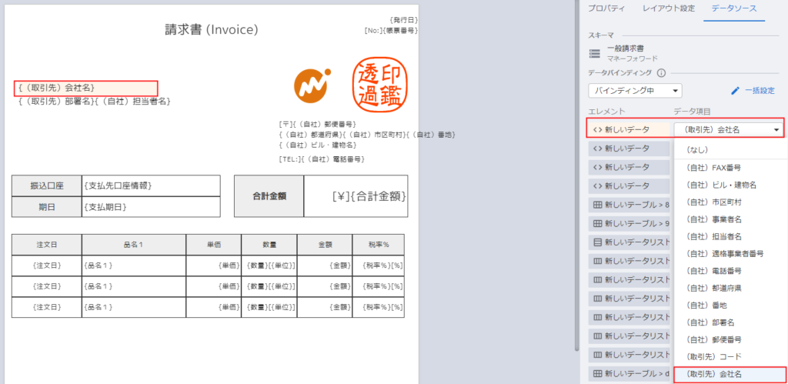Select the 新しいテーブル > d element row
The width and height of the screenshot is (788, 384).
[629, 374]
